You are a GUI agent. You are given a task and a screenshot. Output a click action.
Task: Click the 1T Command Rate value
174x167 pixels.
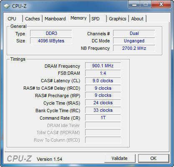point(103,118)
